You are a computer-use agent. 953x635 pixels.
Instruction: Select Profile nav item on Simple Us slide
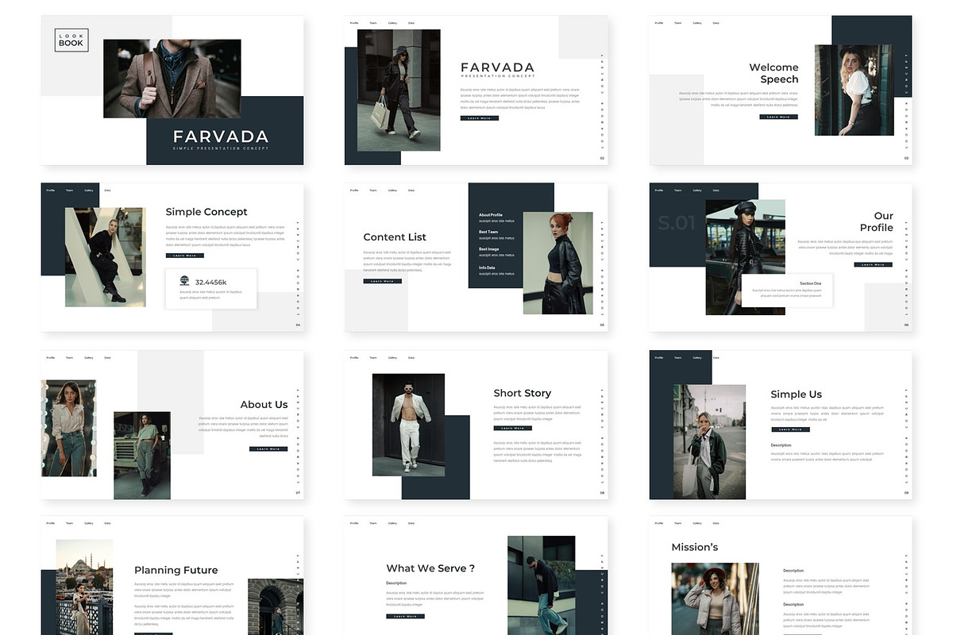[659, 358]
